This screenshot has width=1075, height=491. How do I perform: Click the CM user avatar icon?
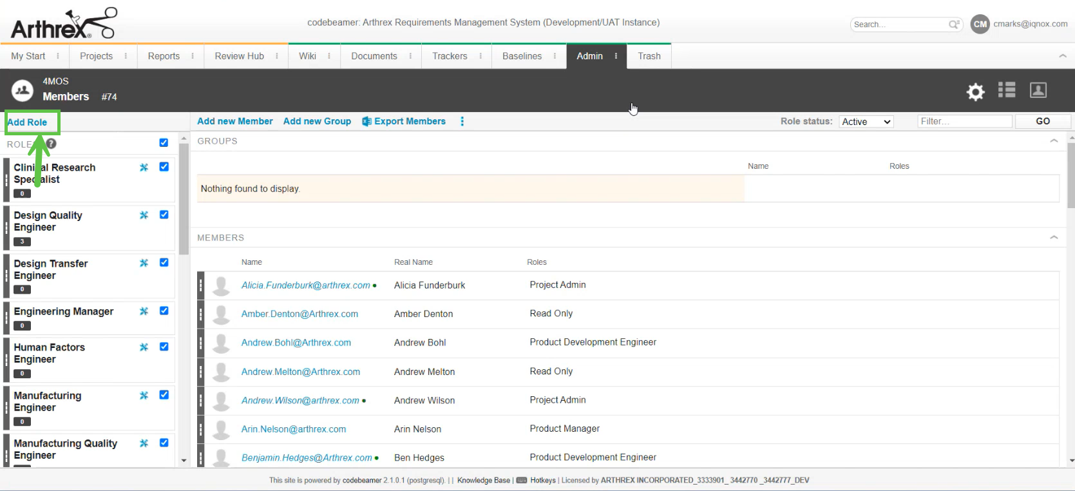979,24
